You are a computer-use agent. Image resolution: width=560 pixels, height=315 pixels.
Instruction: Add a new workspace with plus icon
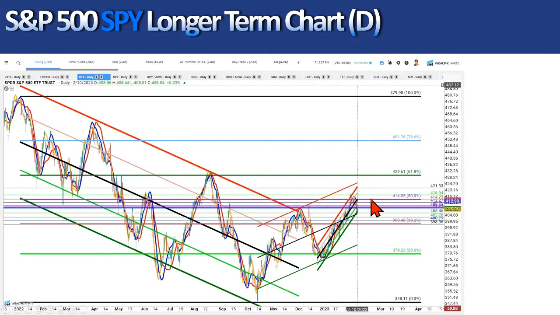(x=298, y=63)
